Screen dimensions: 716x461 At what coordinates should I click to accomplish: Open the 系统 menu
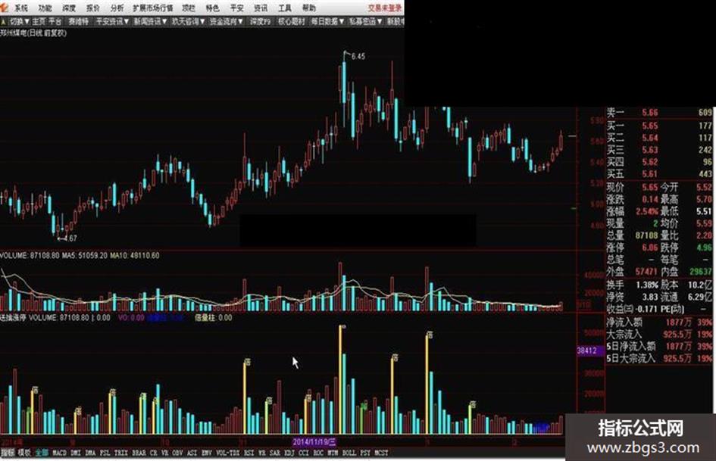[x=21, y=8]
